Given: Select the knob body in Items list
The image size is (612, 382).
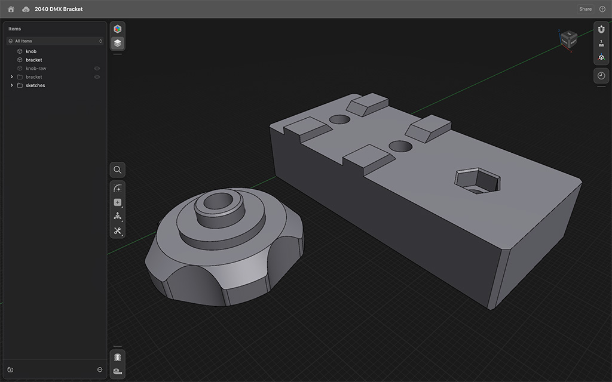Looking at the screenshot, I should point(31,51).
